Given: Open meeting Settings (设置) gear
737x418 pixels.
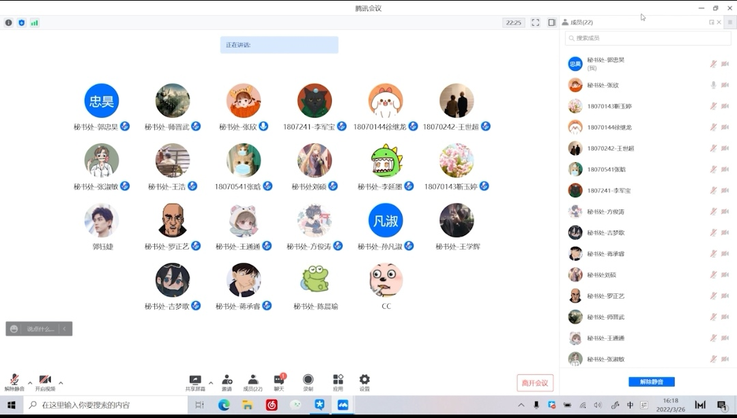Looking at the screenshot, I should coord(364,383).
